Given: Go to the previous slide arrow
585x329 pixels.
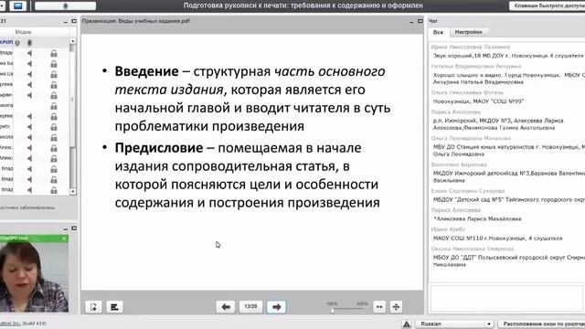Looking at the screenshot, I should [x=226, y=307].
